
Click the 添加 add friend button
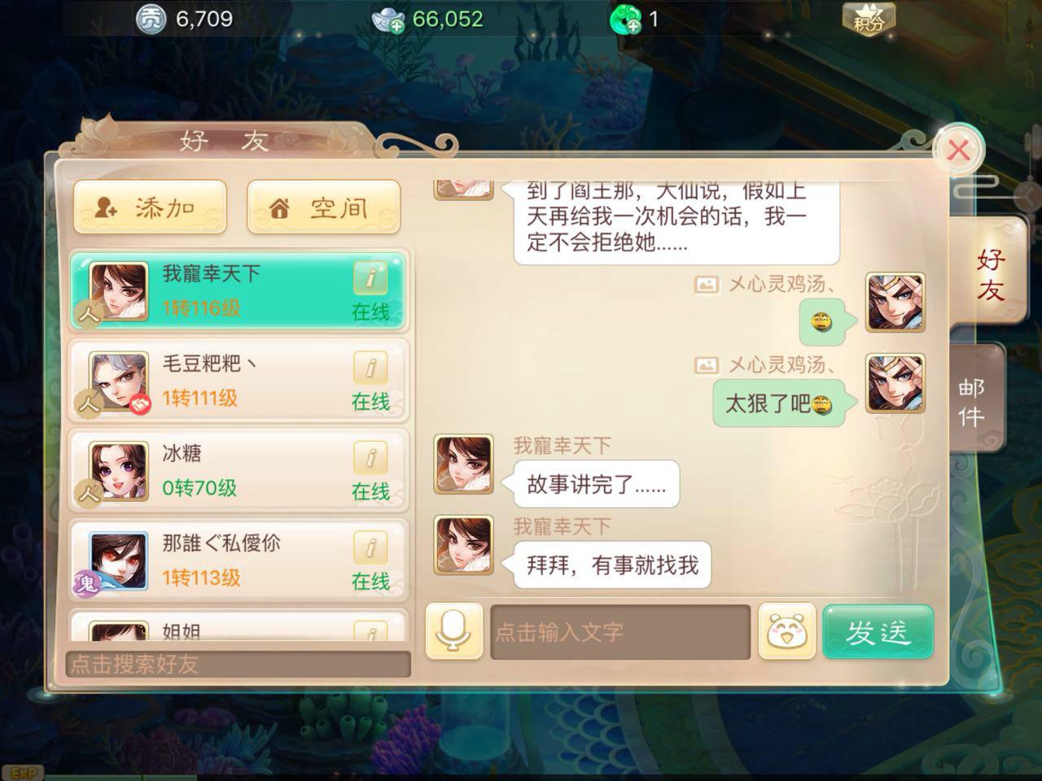click(150, 208)
